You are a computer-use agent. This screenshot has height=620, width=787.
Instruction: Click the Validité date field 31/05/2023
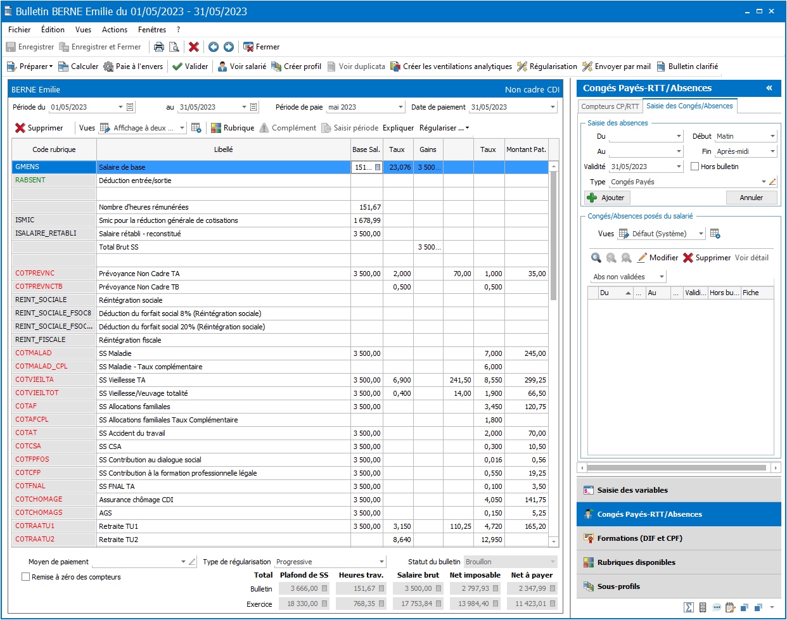point(646,167)
